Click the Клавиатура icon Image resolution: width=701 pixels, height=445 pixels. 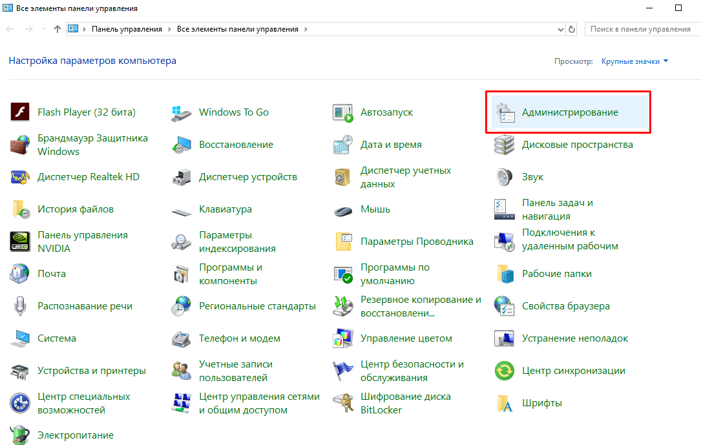pyautogui.click(x=182, y=212)
